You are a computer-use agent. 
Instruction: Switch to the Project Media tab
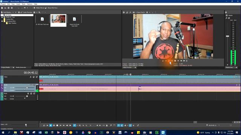point(6,67)
